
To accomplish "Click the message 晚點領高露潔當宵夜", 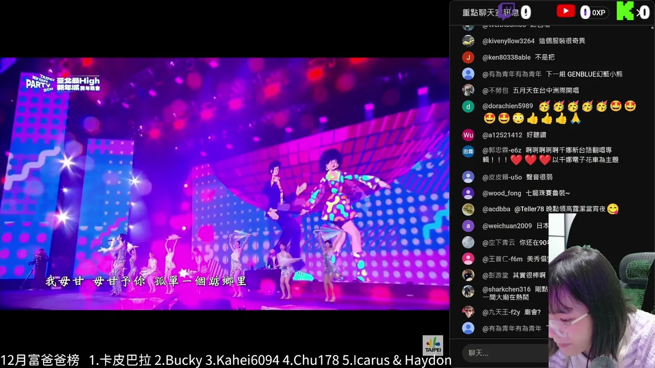I will (576, 209).
